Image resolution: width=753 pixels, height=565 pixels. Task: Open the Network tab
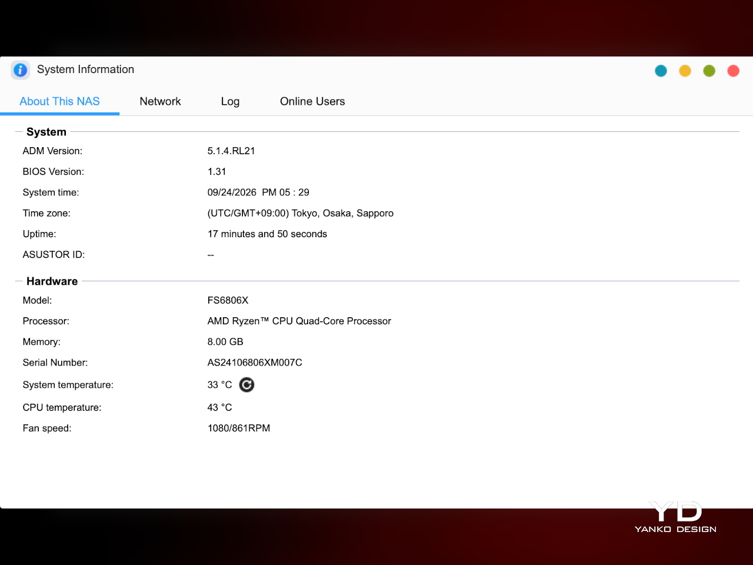click(160, 101)
